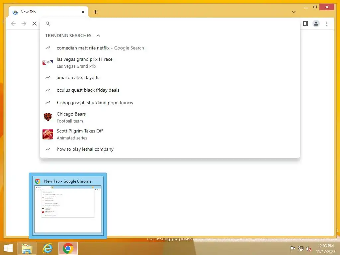Screen dimensions: 340x255
Task: Select suggestion how to play lethal company
Action: pyautogui.click(x=170, y=149)
